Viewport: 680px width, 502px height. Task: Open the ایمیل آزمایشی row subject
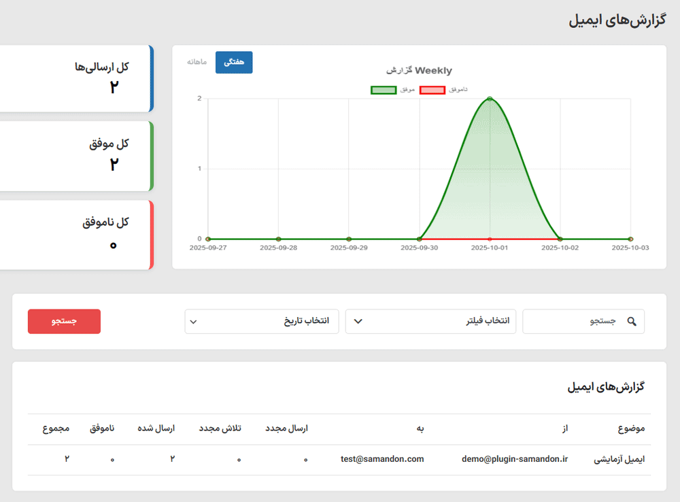click(619, 460)
